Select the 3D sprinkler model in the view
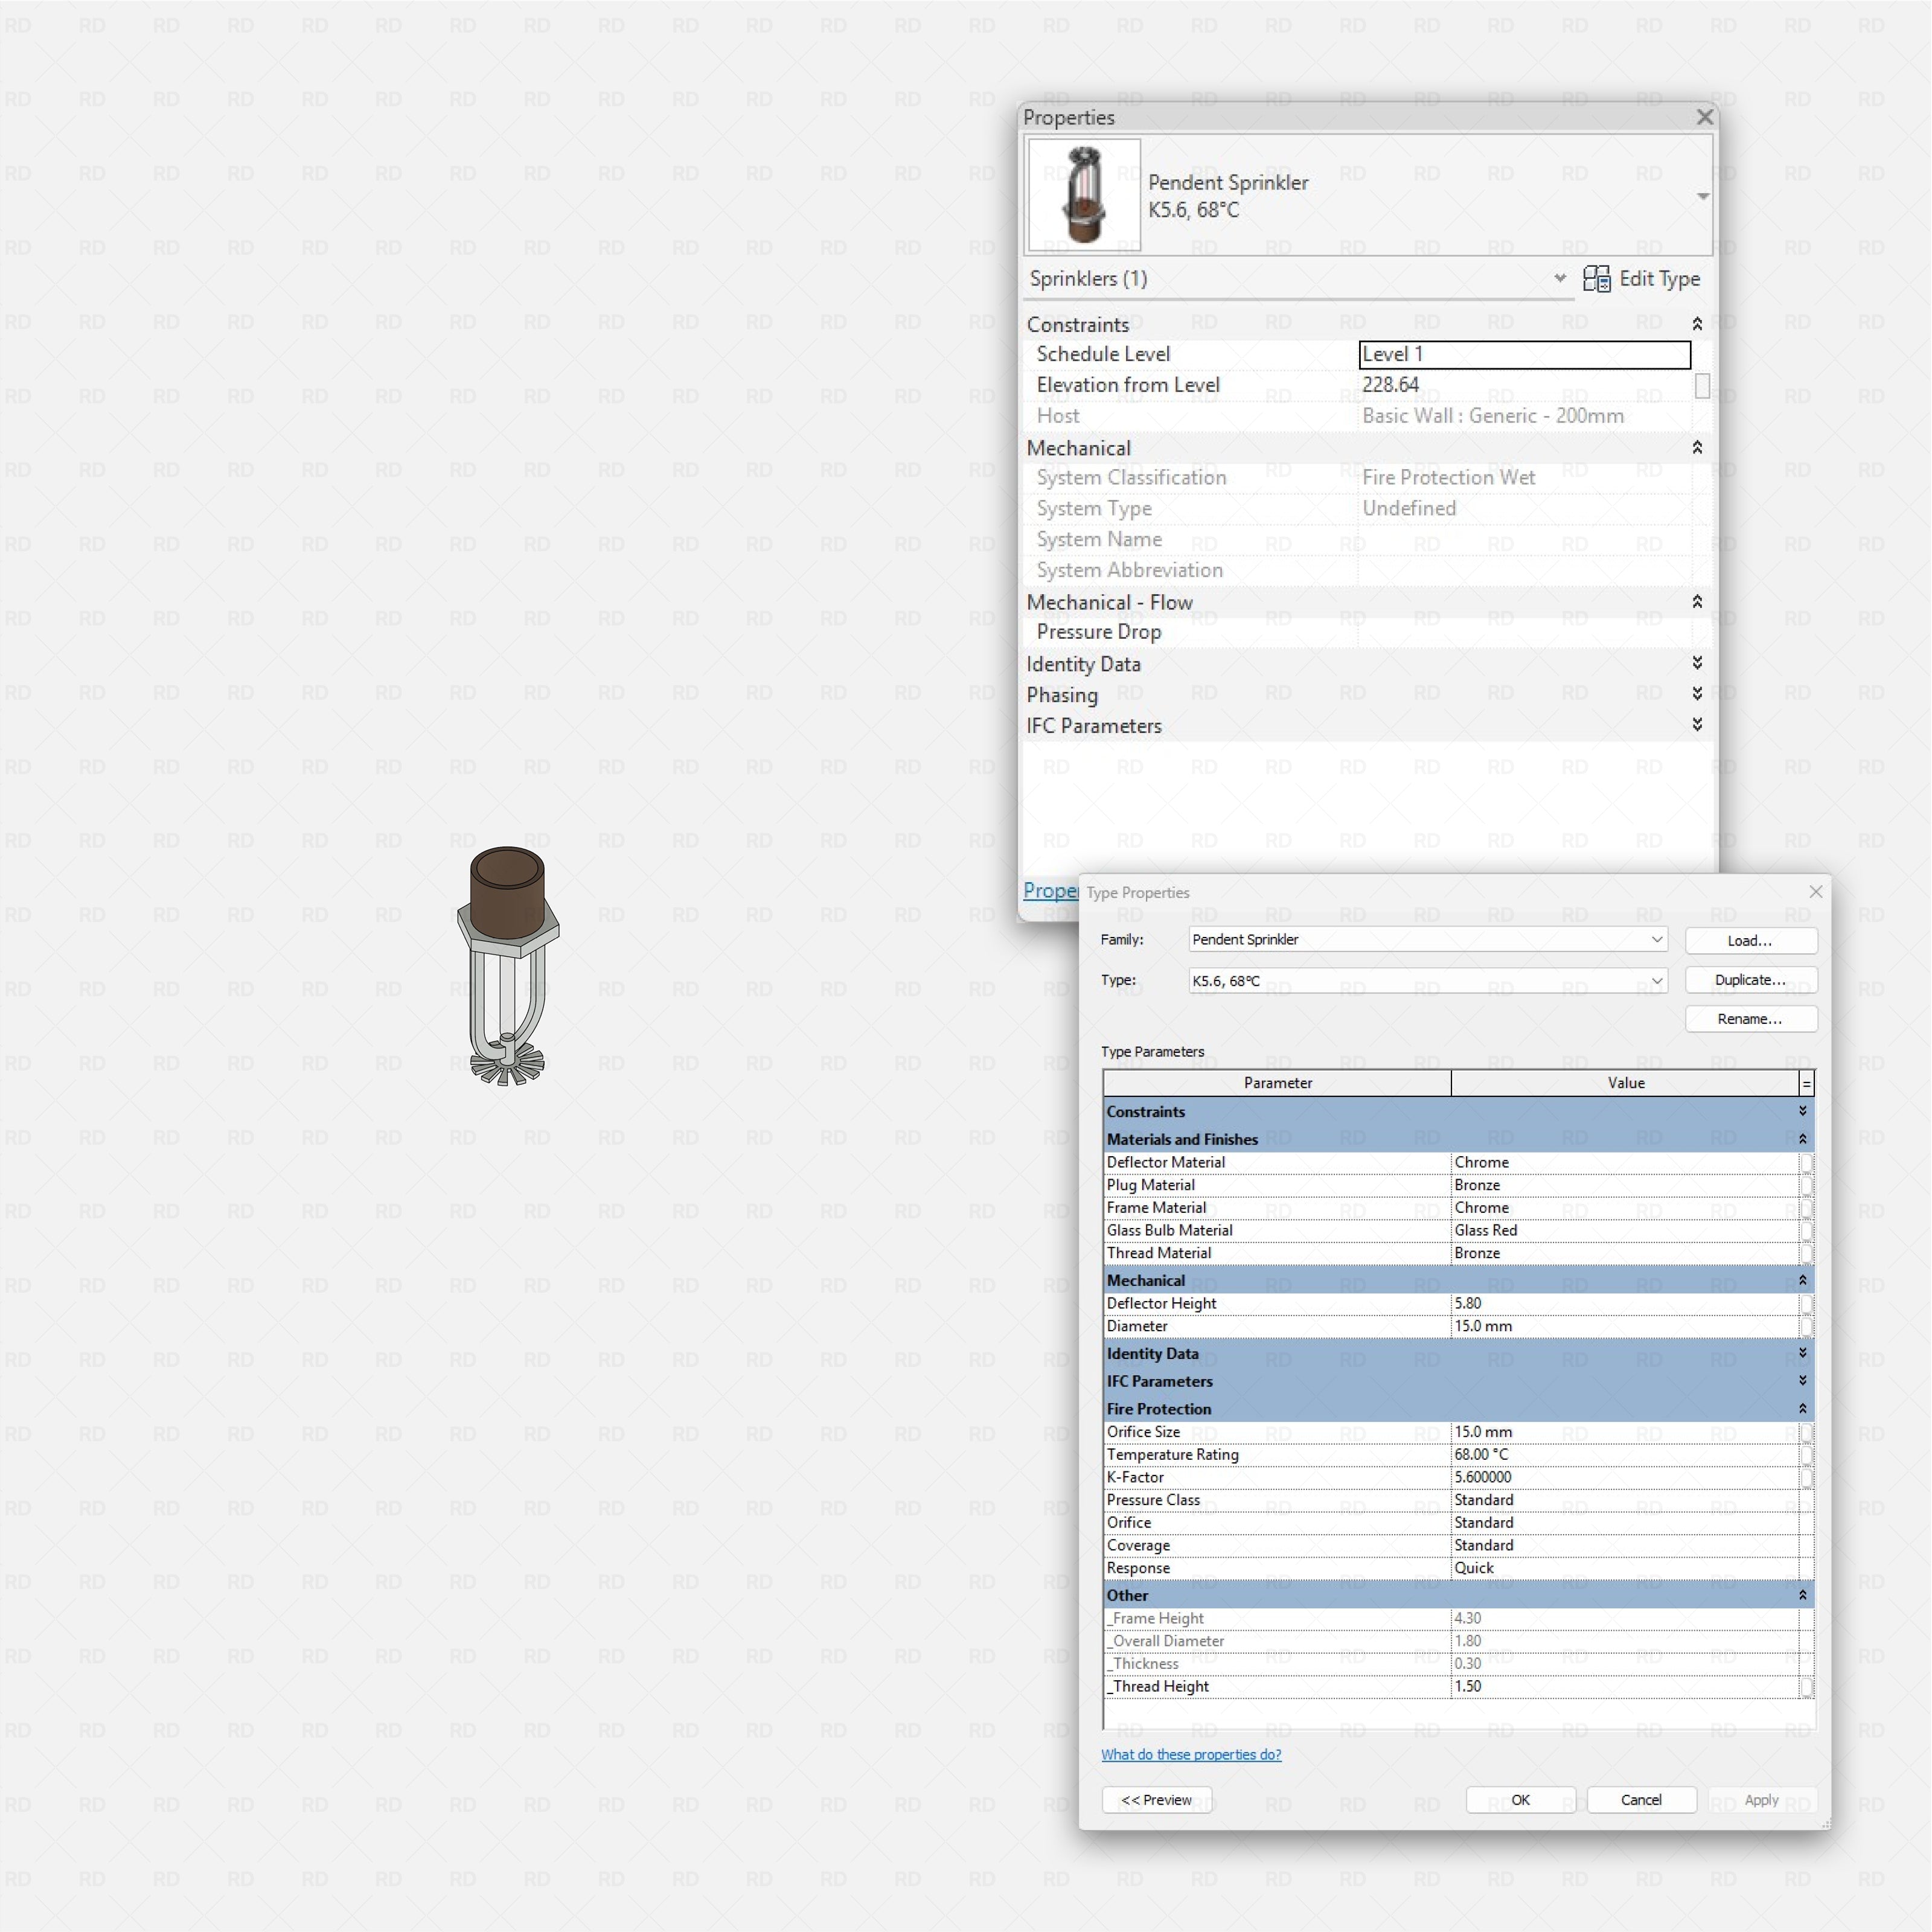 click(507, 966)
